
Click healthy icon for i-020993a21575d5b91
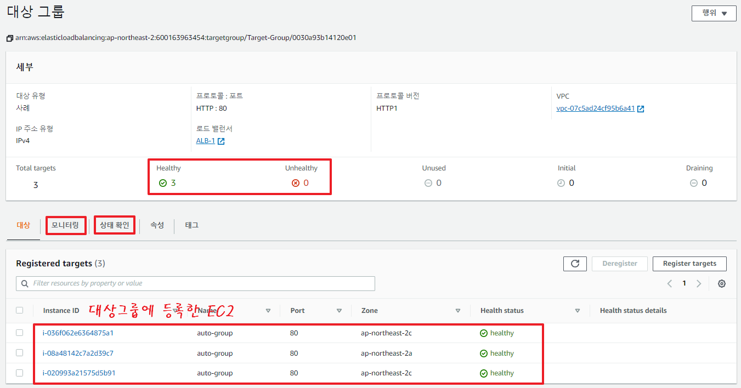[484, 373]
